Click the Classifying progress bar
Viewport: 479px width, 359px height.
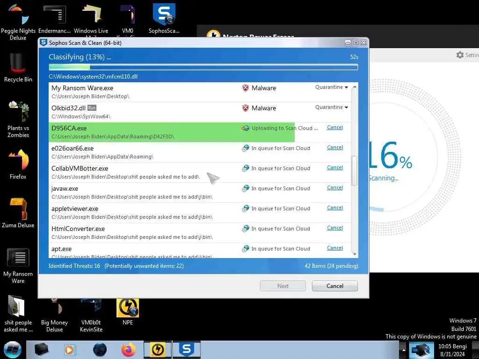203,67
